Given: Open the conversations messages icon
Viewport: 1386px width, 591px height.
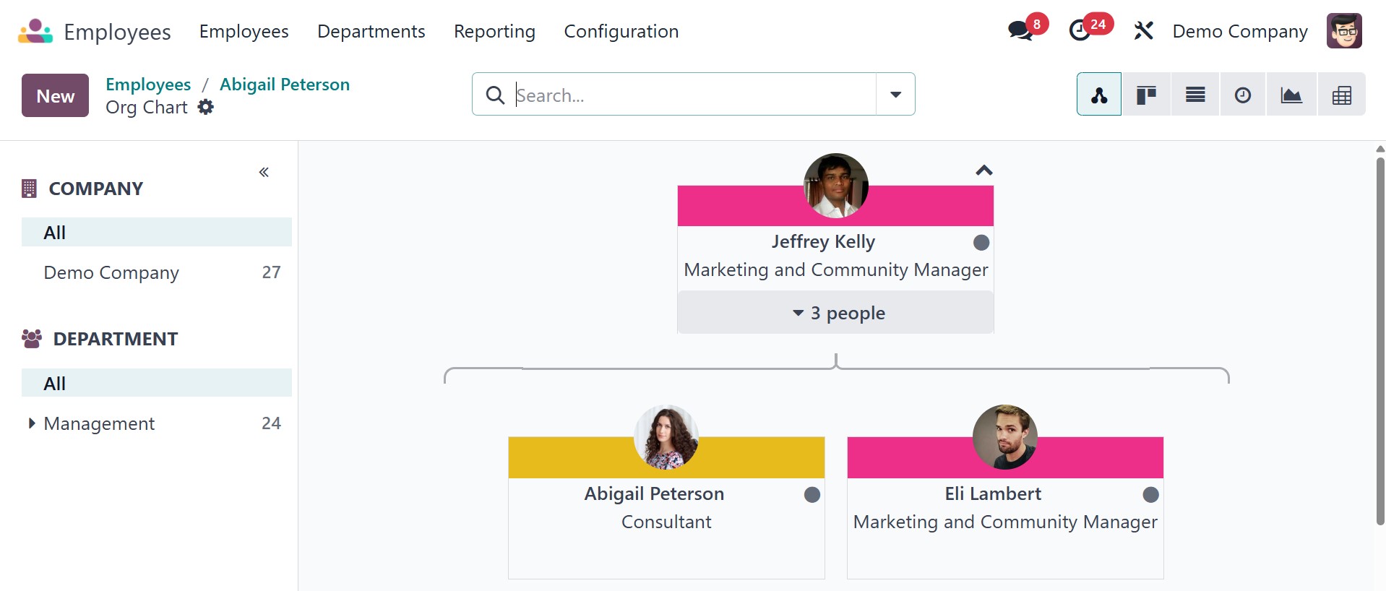Looking at the screenshot, I should (x=1020, y=31).
